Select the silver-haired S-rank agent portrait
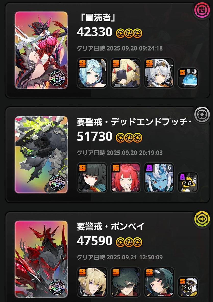The image size is (213, 302). pyautogui.click(x=159, y=73)
